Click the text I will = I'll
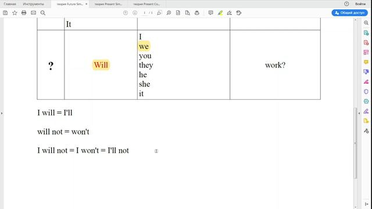The image size is (372, 209). 55,113
